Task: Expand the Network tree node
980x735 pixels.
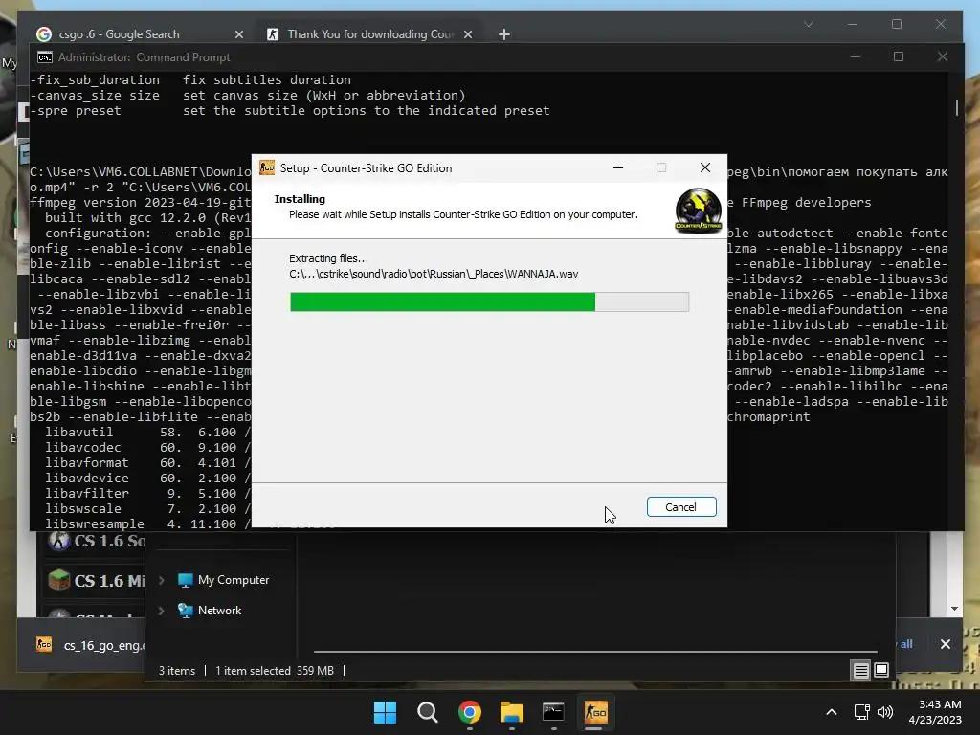Action: click(161, 611)
